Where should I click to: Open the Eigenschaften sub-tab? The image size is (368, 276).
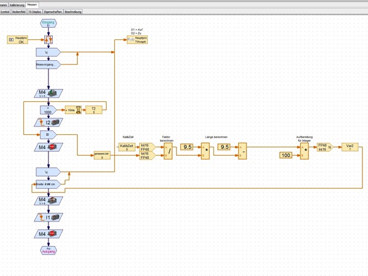tap(52, 11)
